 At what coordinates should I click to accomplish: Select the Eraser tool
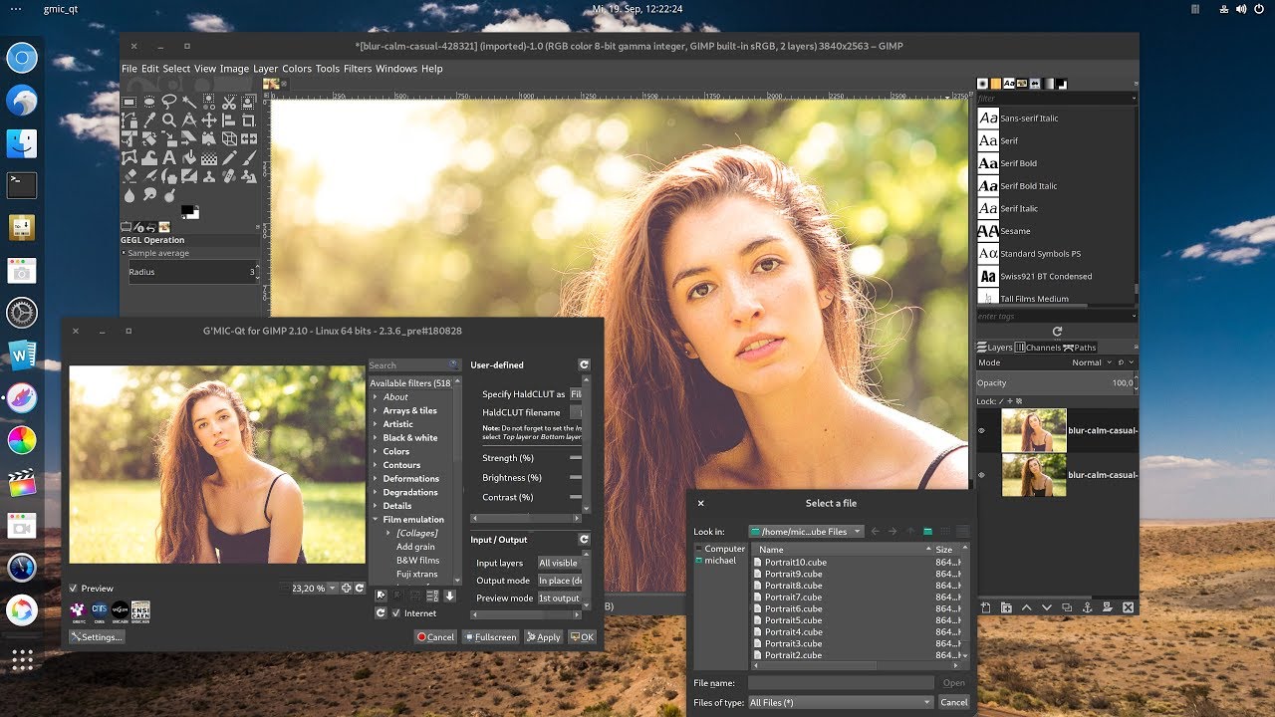tap(128, 176)
